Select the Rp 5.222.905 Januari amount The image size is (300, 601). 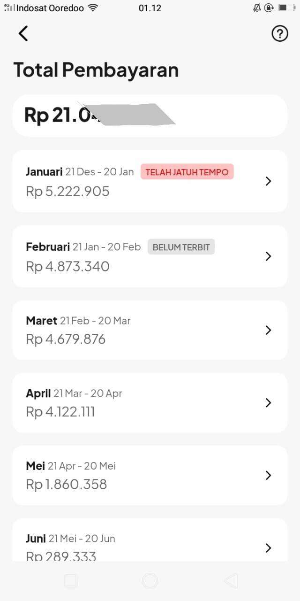[x=67, y=192]
